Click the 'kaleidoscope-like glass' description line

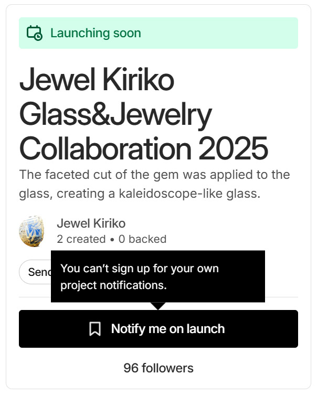[140, 194]
